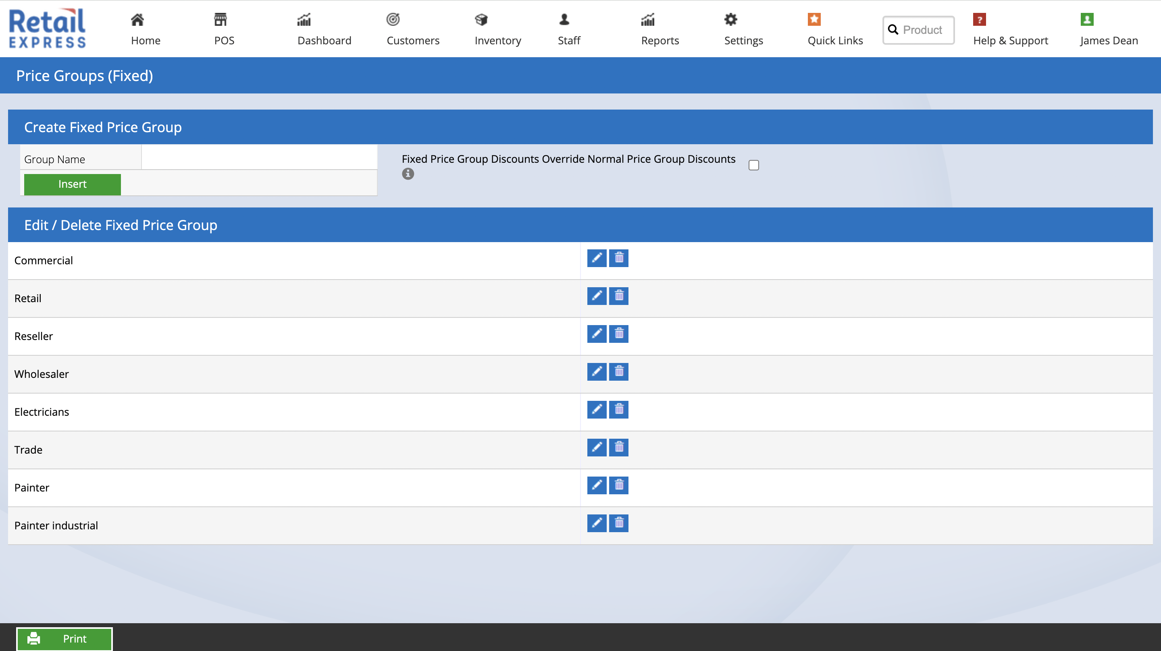Edit the Painter price group

point(597,485)
